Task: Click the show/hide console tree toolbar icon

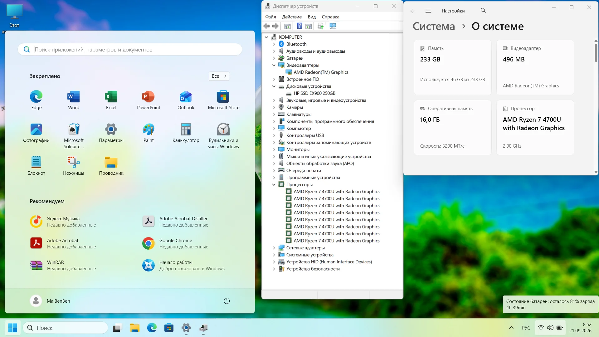Action: click(x=288, y=26)
